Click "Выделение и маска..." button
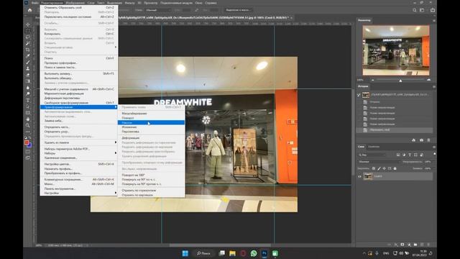460x259 pixels. click(x=238, y=10)
